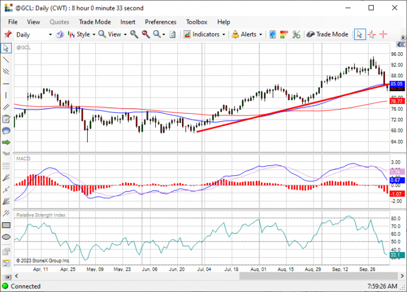The width and height of the screenshot is (407, 292).
Task: Click the View toolbar button
Action: tap(112, 34)
